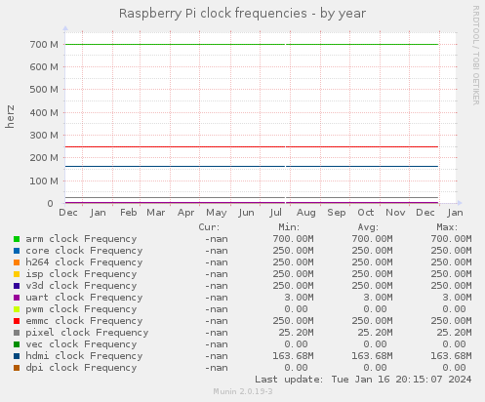Click the pixel clock Avg value 25.20M
This screenshot has width=485, height=402.
375,333
